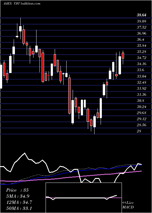The width and height of the screenshot is (152, 213).
Task: Click the 34.72 price axis label
Action: tap(141, 58)
